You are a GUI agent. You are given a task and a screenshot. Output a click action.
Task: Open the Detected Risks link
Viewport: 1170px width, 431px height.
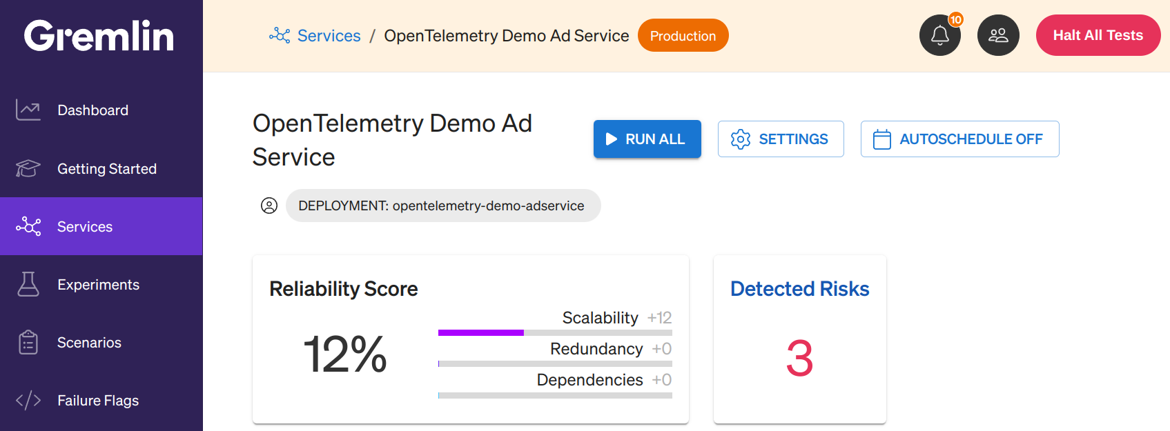(799, 289)
